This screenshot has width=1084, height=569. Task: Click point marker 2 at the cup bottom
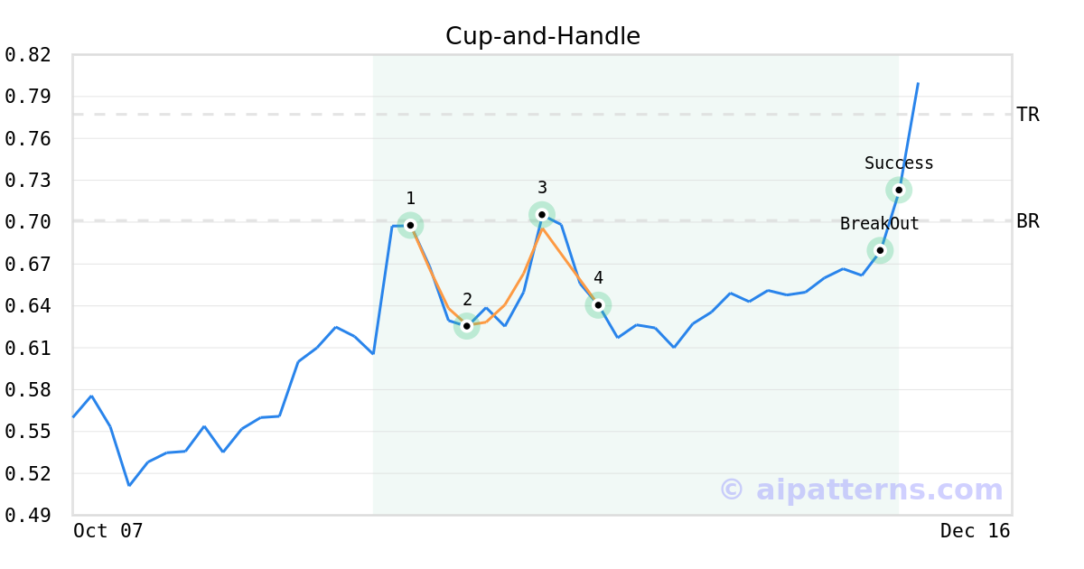pos(466,326)
